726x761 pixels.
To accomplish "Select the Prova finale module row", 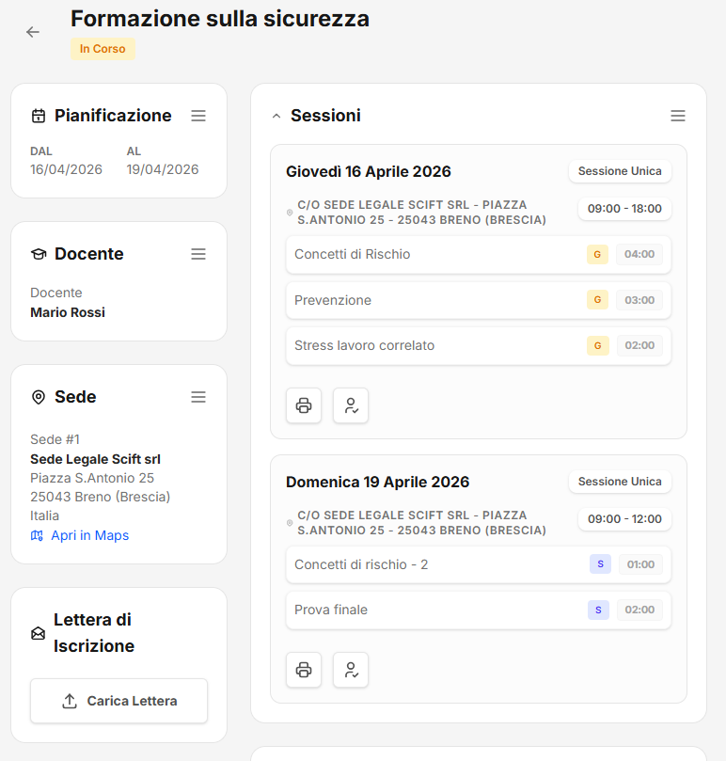I will [423, 610].
